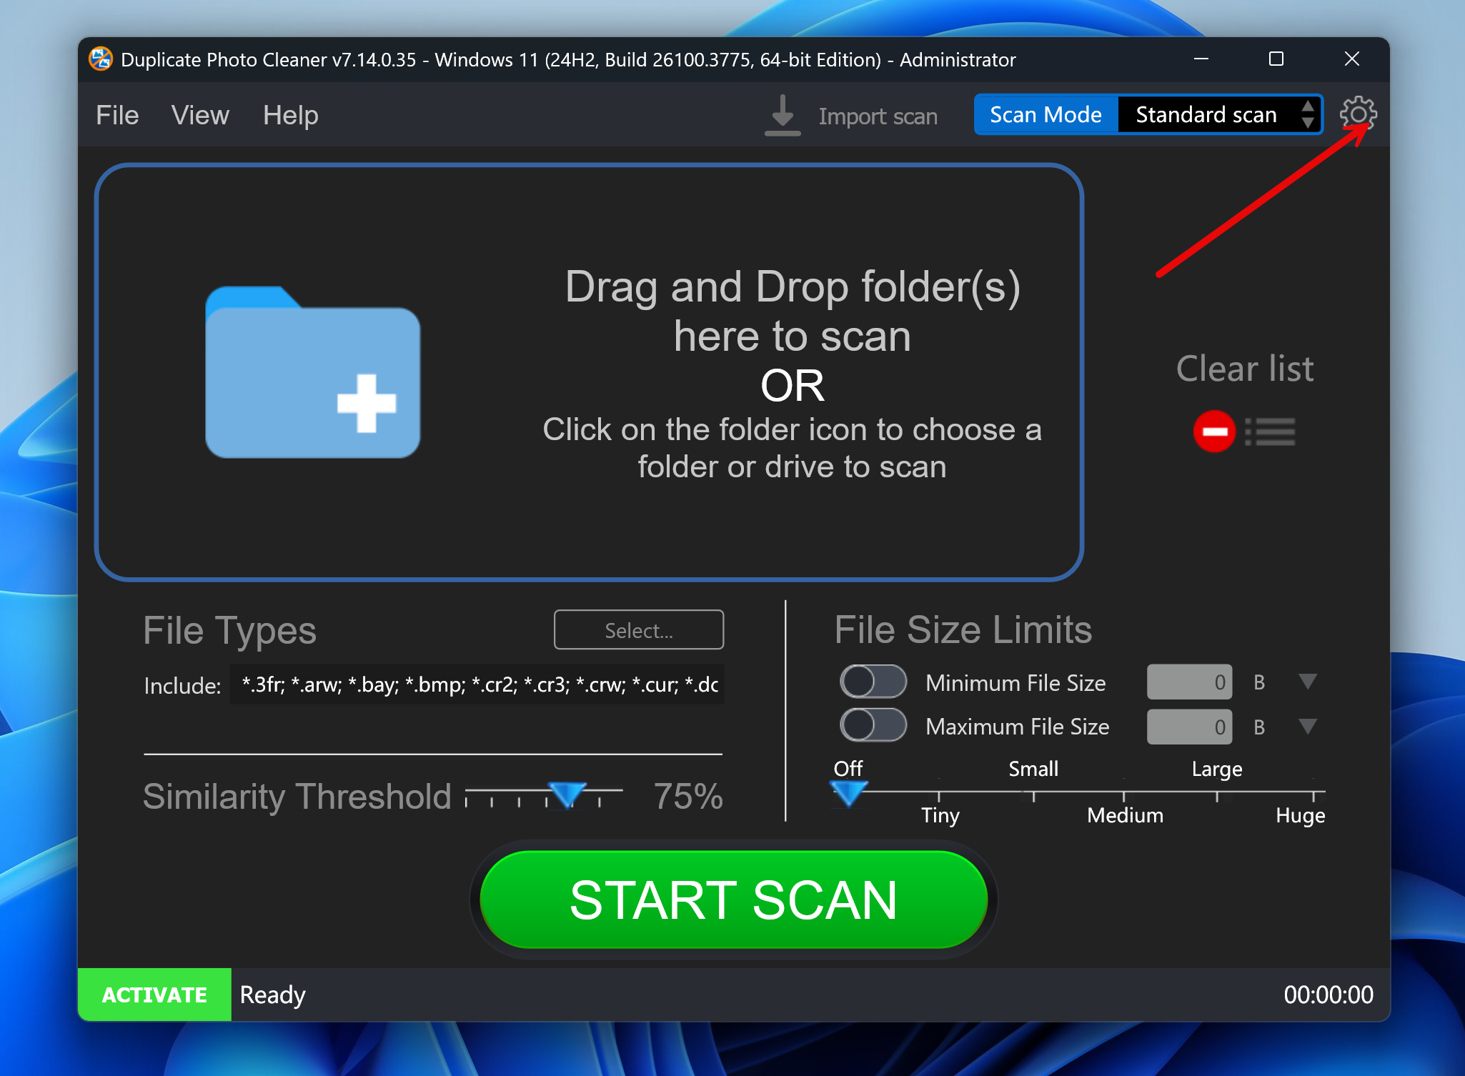This screenshot has height=1076, width=1465.
Task: Click the blue add-folder icon
Action: pos(312,372)
